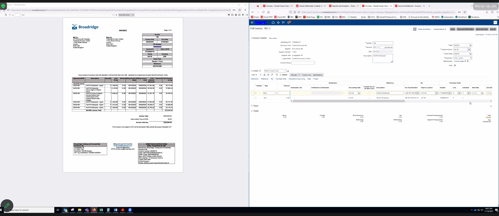The width and height of the screenshot is (499, 216).
Task: Open the Allocate split-button arrow
Action: point(299,75)
